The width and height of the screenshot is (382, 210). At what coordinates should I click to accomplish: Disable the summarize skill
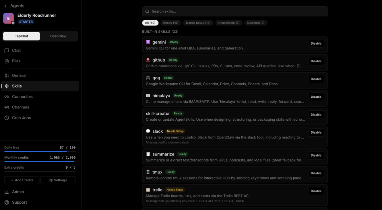click(x=316, y=155)
